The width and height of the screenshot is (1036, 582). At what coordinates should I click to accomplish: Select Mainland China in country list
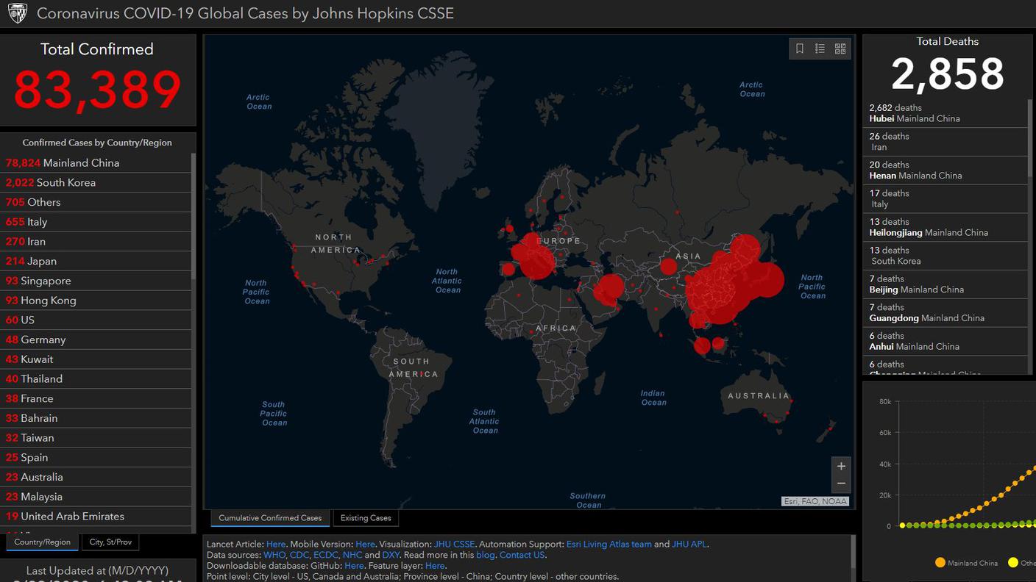tap(96, 162)
